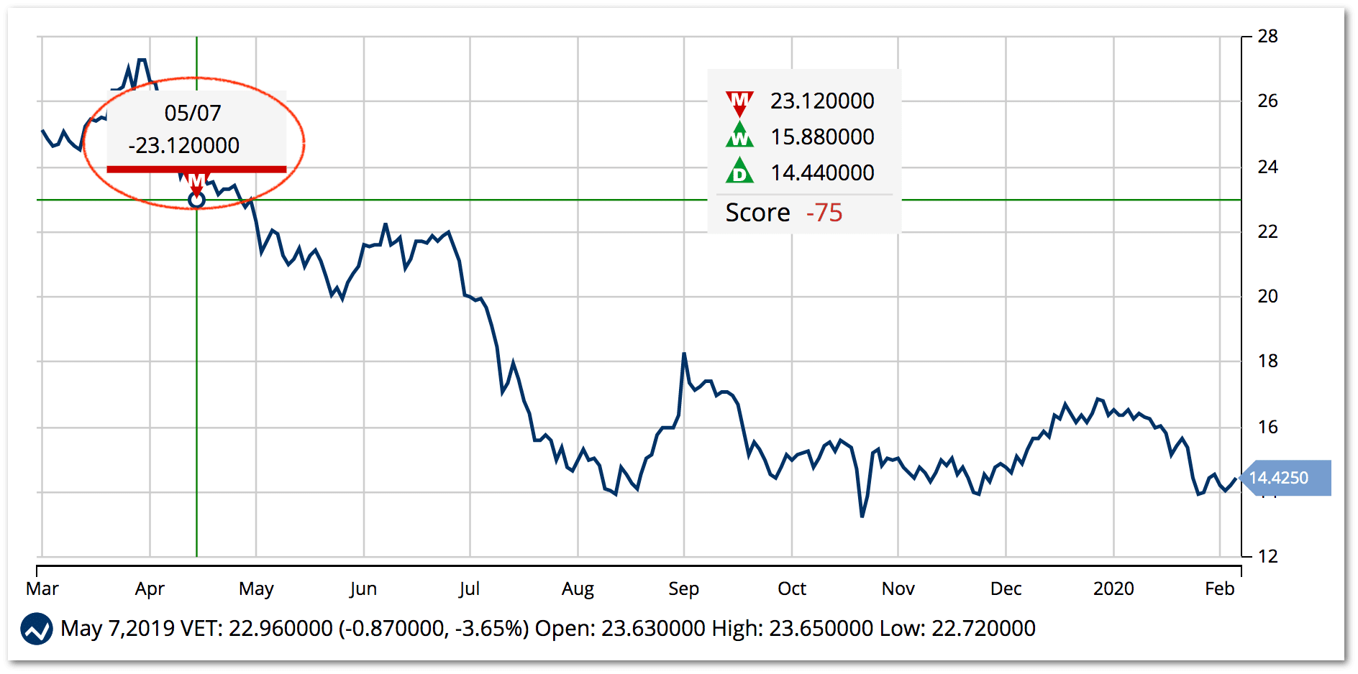Click the 20 price axis label
This screenshot has width=1358, height=674.
coord(1268,296)
